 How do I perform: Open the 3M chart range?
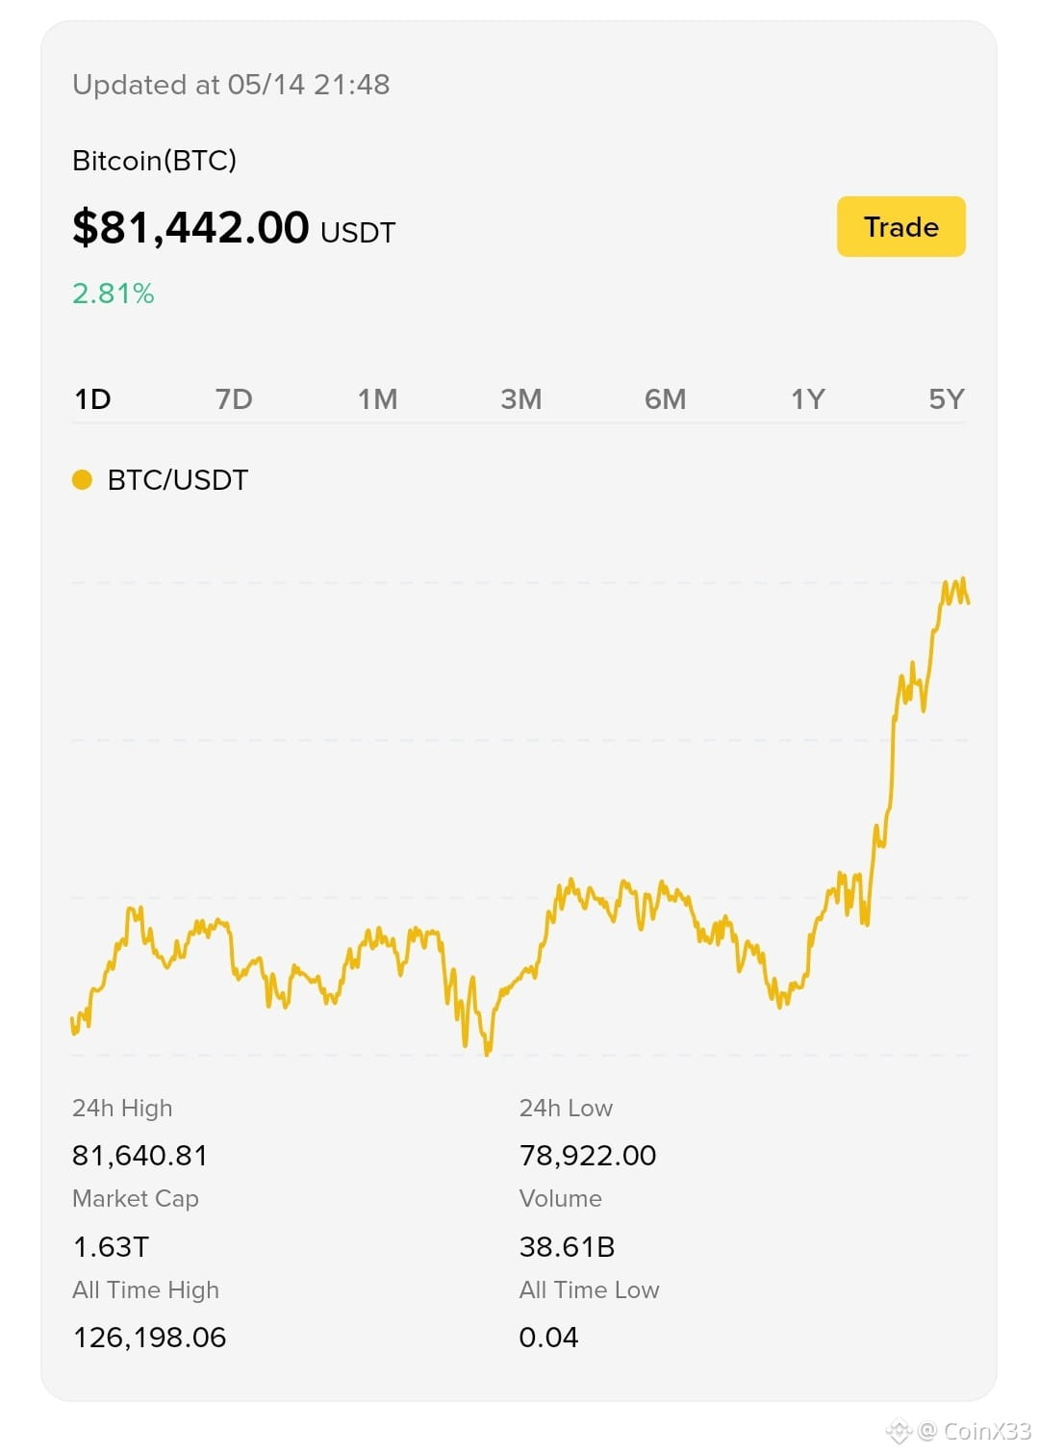pos(521,399)
